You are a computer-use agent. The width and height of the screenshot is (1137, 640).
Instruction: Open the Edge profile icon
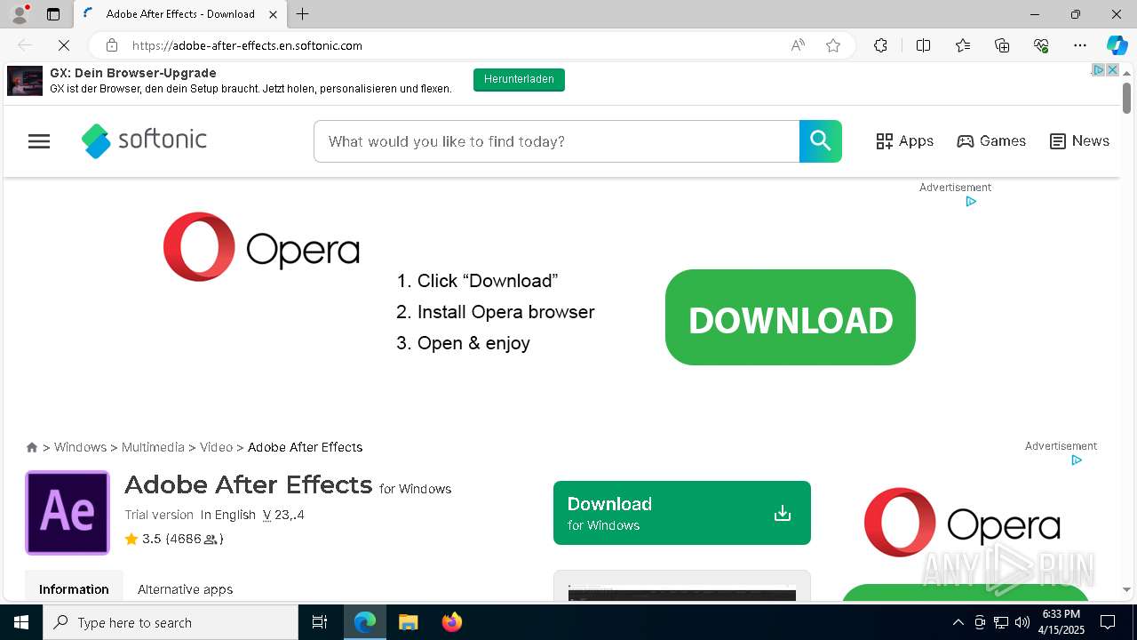[x=20, y=13]
